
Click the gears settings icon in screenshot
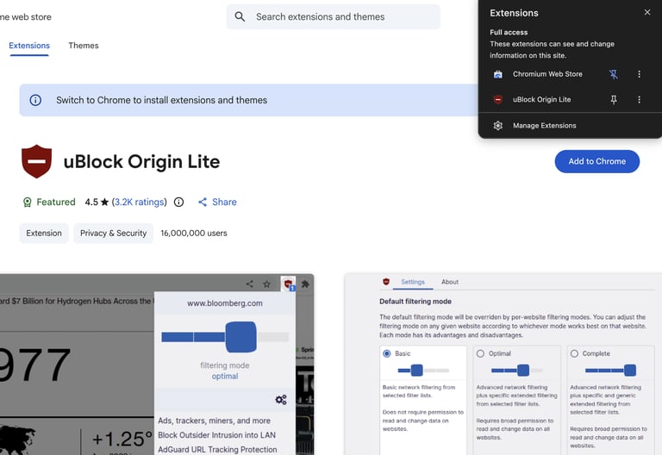click(x=281, y=399)
